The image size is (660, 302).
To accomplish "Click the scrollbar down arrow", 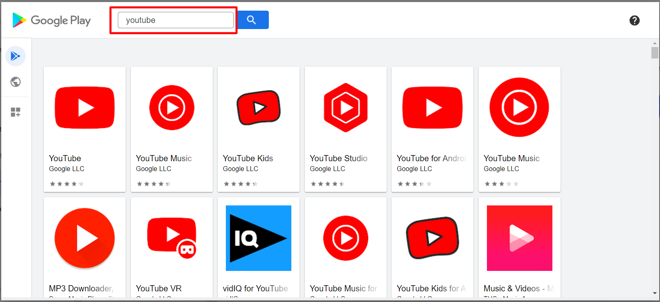I will [655, 293].
